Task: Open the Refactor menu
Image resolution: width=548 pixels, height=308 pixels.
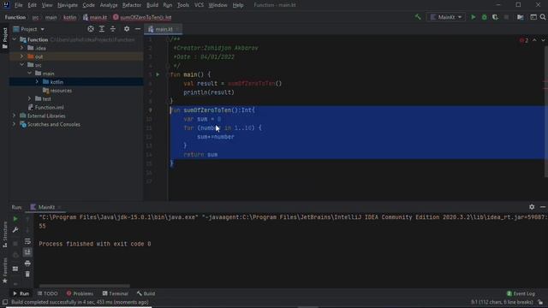Action: 132,5
